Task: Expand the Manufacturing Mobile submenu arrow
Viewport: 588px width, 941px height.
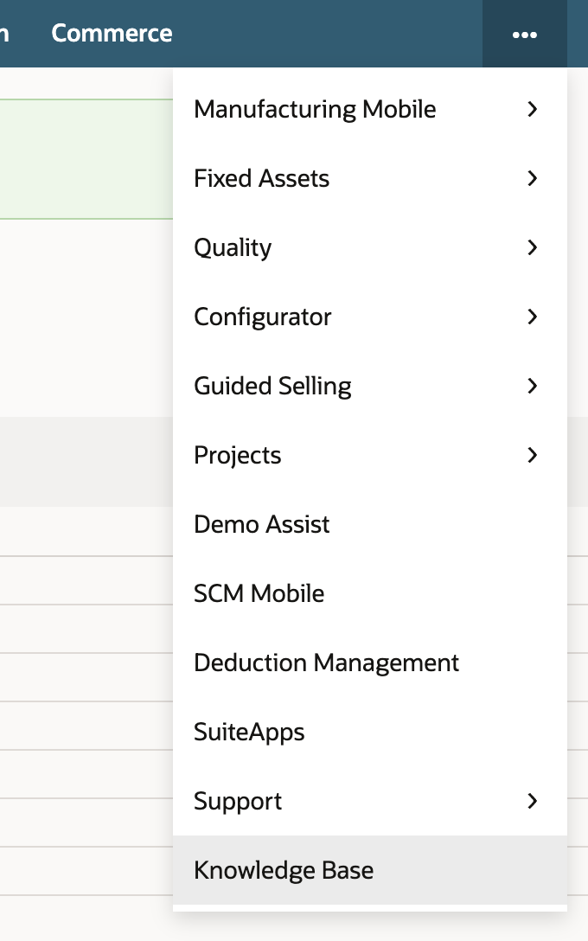Action: (x=532, y=109)
